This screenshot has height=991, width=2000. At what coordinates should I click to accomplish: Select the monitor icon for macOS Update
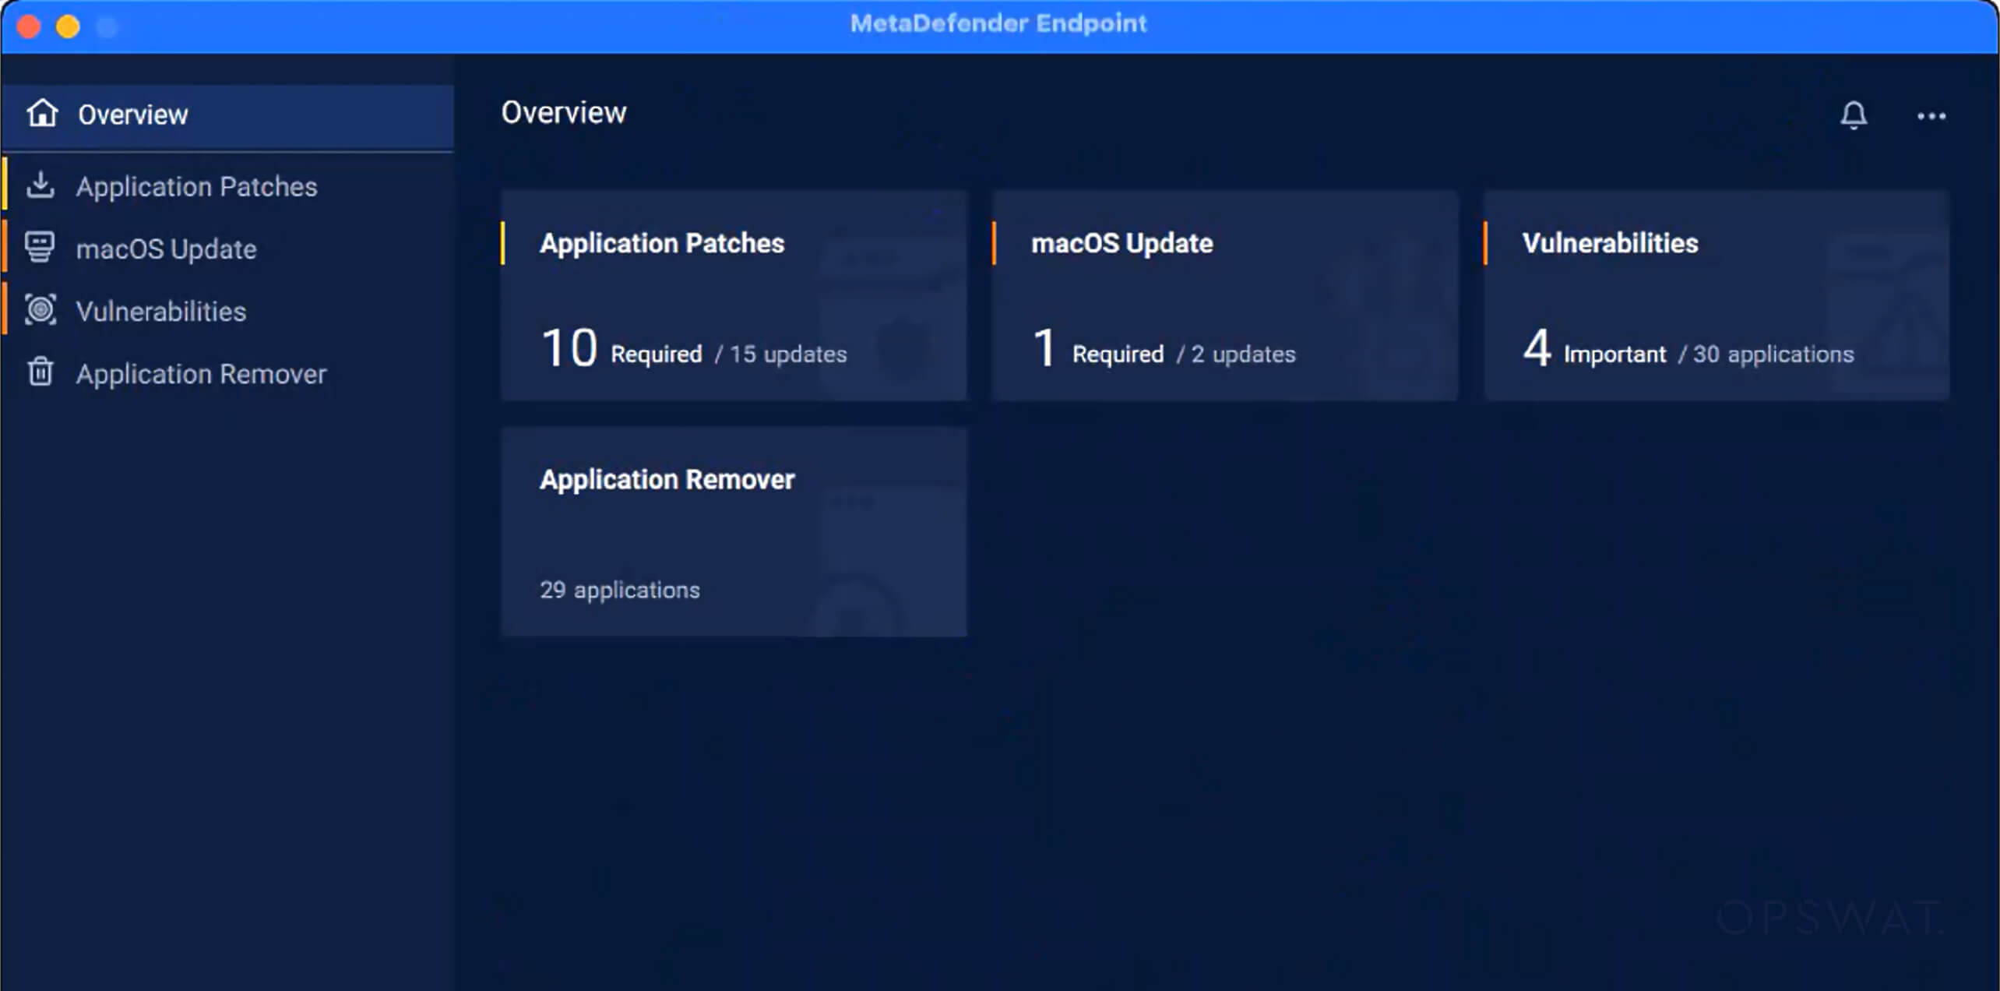[x=40, y=248]
